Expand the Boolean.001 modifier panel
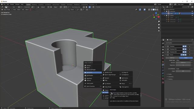Viewport: 194px width, 109px height. [x=166, y=49]
